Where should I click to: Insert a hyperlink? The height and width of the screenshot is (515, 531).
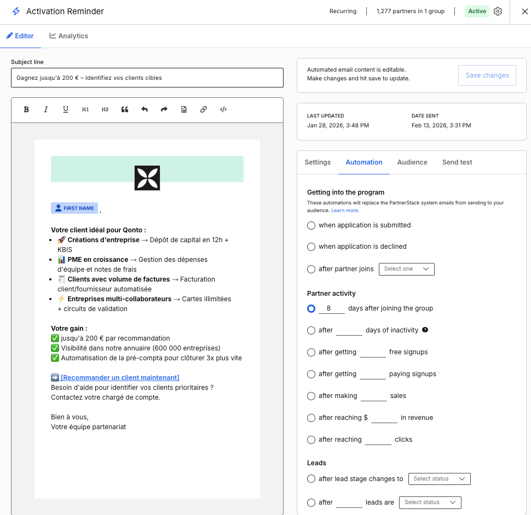click(x=204, y=109)
